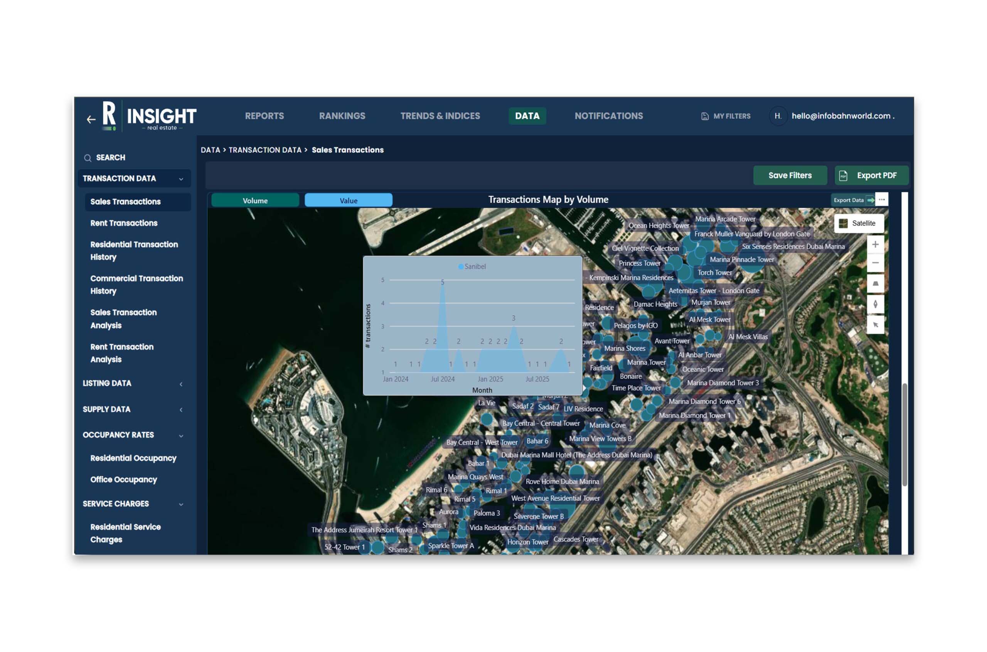Viewport: 987px width, 652px height.
Task: Open Residential Occupancy page
Action: (x=133, y=458)
